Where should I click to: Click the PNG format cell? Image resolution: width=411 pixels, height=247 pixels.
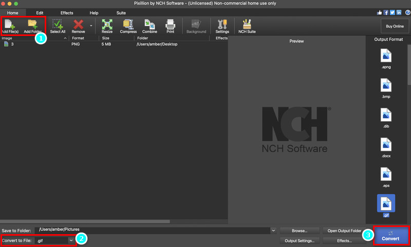(x=76, y=44)
